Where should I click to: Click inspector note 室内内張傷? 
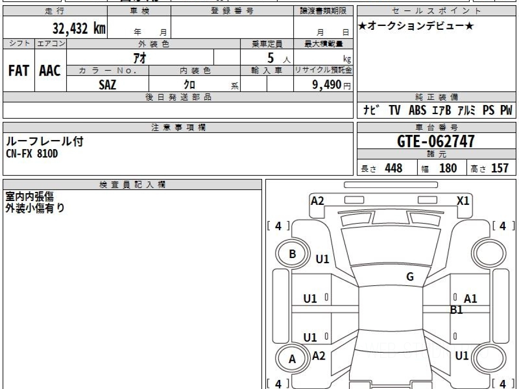(x=29, y=197)
